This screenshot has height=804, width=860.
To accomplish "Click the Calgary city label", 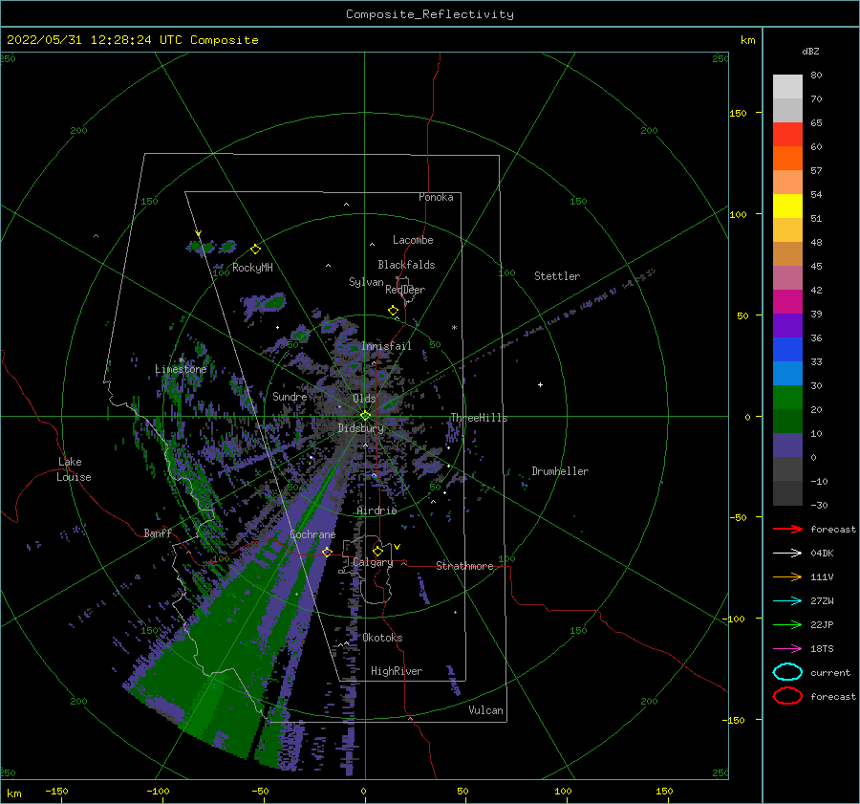I will 373,562.
